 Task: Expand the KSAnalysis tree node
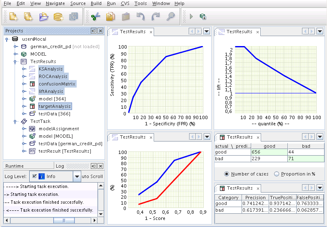click(24, 69)
